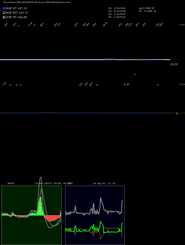The width and height of the screenshot is (185, 245).
Task: Open the MACD histogram chart panel
Action: (31, 215)
